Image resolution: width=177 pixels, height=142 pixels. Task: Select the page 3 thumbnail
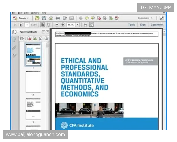click(x=33, y=109)
